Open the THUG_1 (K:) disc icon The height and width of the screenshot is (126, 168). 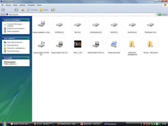(x=78, y=44)
